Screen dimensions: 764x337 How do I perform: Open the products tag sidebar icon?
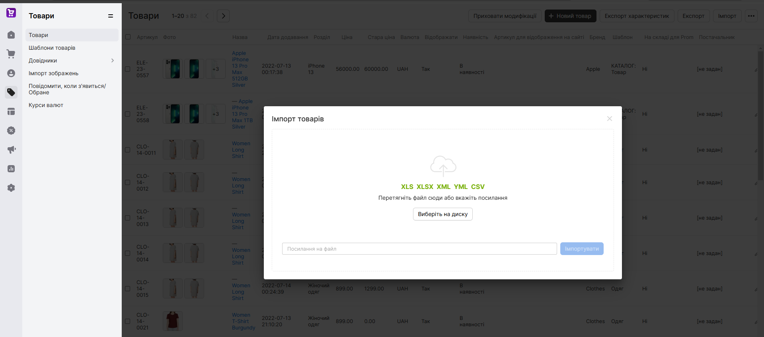tap(11, 92)
